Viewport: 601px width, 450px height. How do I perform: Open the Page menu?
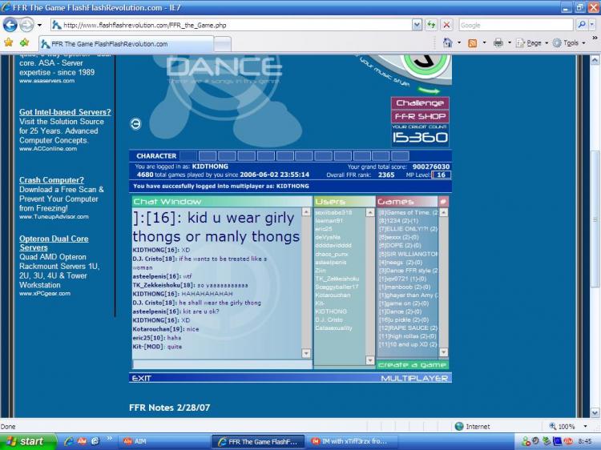[x=532, y=43]
